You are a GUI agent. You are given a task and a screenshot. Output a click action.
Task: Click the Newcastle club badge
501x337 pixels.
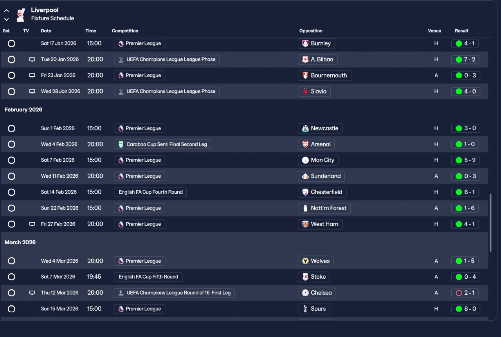pyautogui.click(x=305, y=128)
